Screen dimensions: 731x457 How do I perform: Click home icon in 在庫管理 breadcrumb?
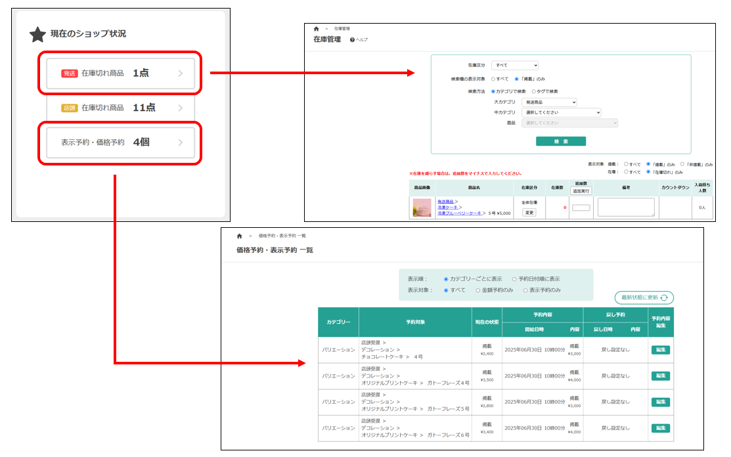(x=317, y=29)
